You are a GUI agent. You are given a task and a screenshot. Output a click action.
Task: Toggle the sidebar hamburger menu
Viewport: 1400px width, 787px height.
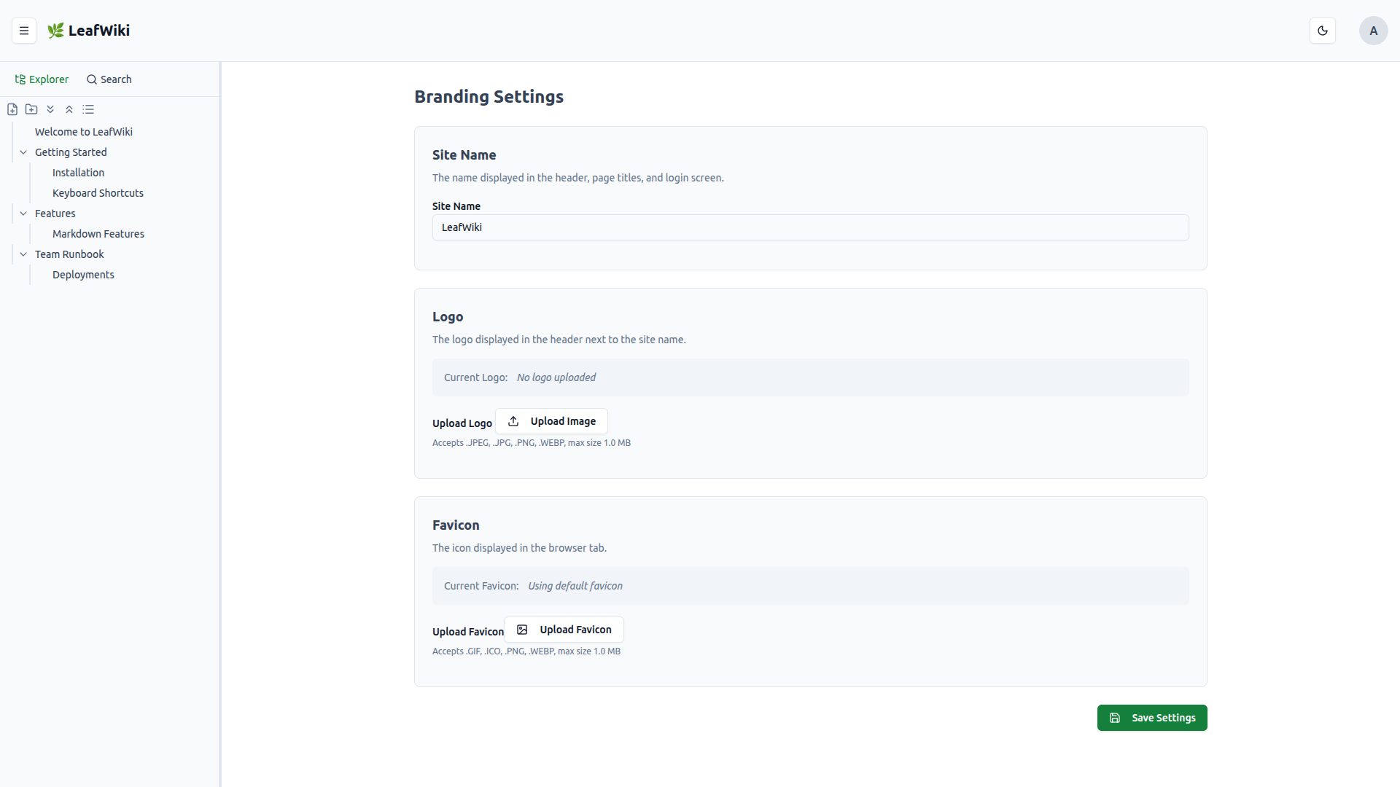24,31
